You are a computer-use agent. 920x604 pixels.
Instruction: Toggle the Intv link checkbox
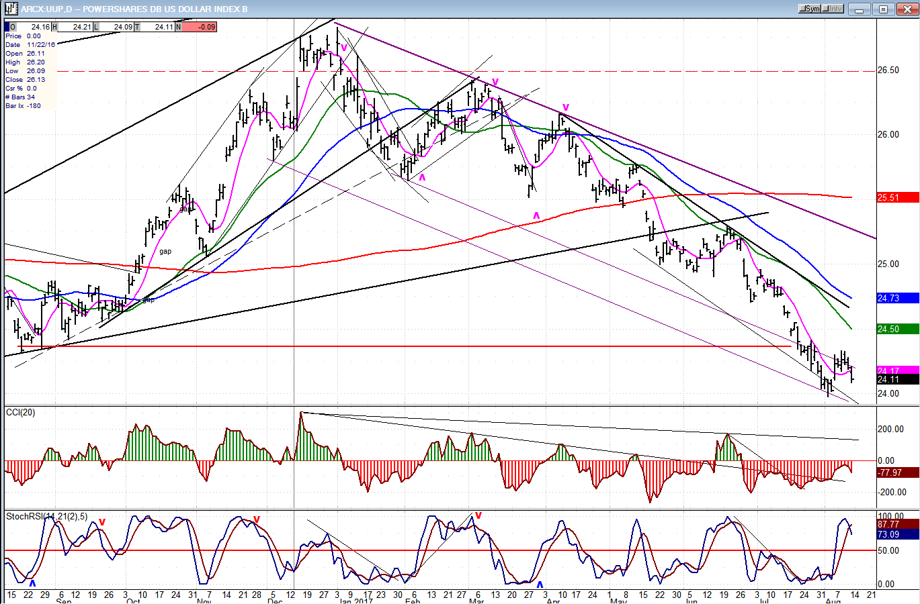832,9
